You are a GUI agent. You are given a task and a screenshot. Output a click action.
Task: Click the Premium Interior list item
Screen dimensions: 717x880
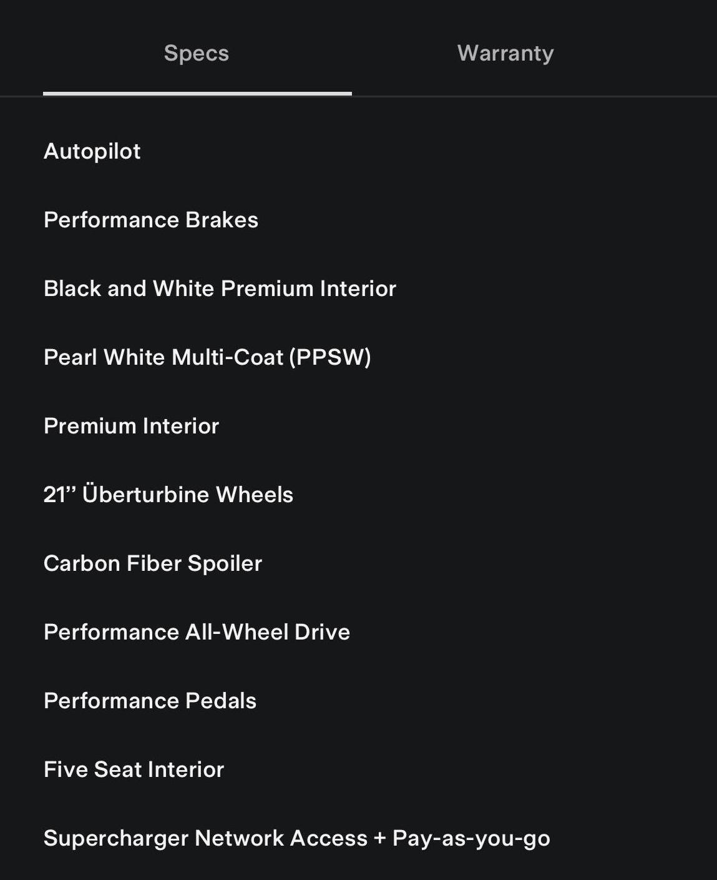click(x=132, y=426)
